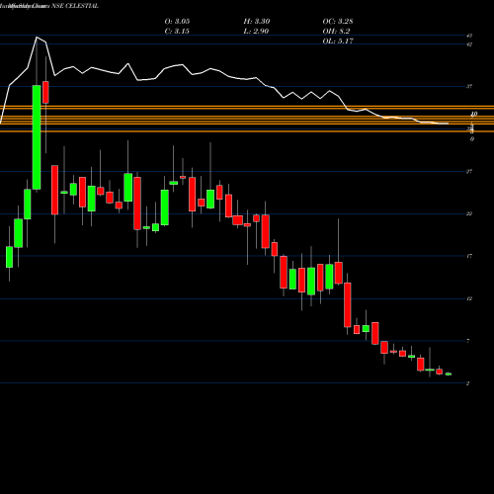Click the tallest green candlestick body
The height and width of the screenshot is (494, 494).
click(37, 137)
